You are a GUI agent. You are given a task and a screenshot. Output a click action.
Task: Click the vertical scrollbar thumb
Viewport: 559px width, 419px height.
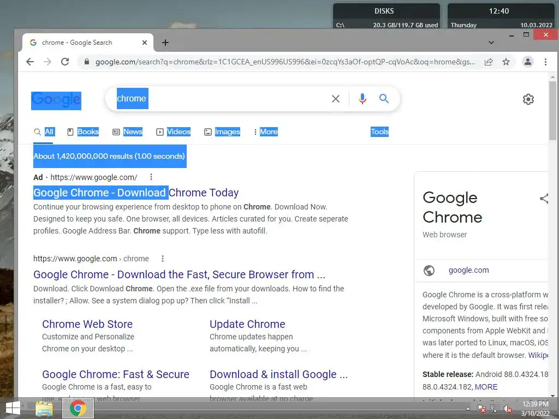point(552,110)
